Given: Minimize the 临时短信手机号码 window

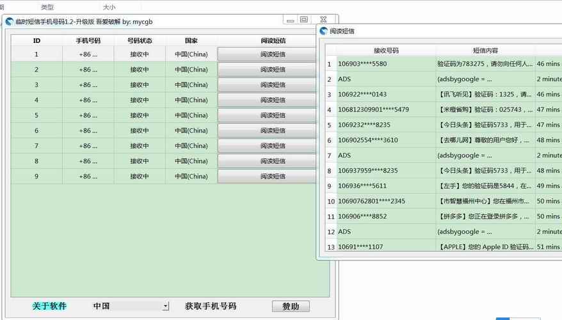Looking at the screenshot, I should coord(291,20).
